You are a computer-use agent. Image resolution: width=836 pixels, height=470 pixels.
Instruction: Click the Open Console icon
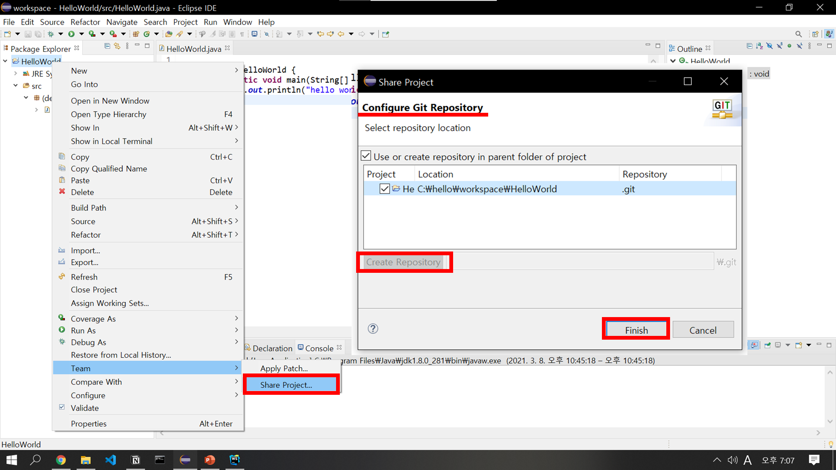pos(799,345)
